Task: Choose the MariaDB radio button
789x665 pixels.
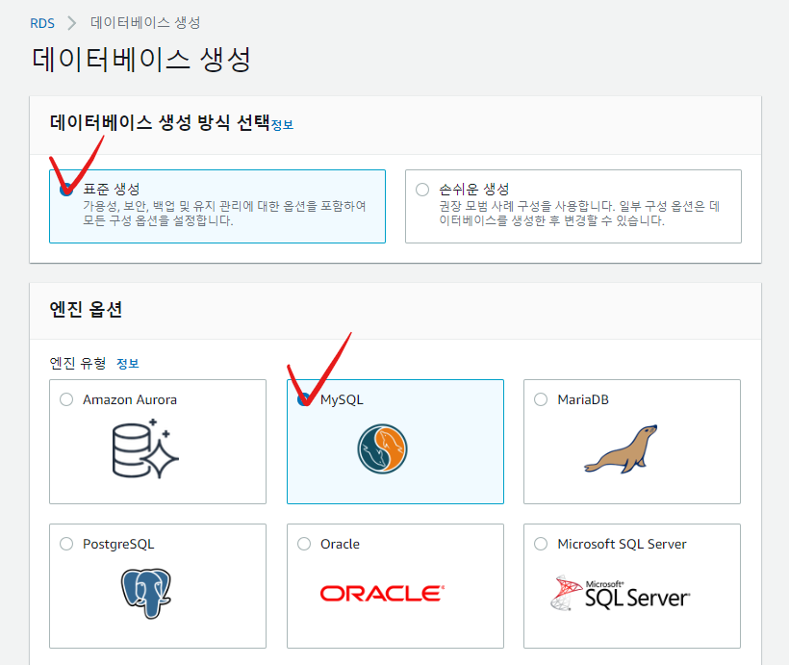Action: pos(541,399)
